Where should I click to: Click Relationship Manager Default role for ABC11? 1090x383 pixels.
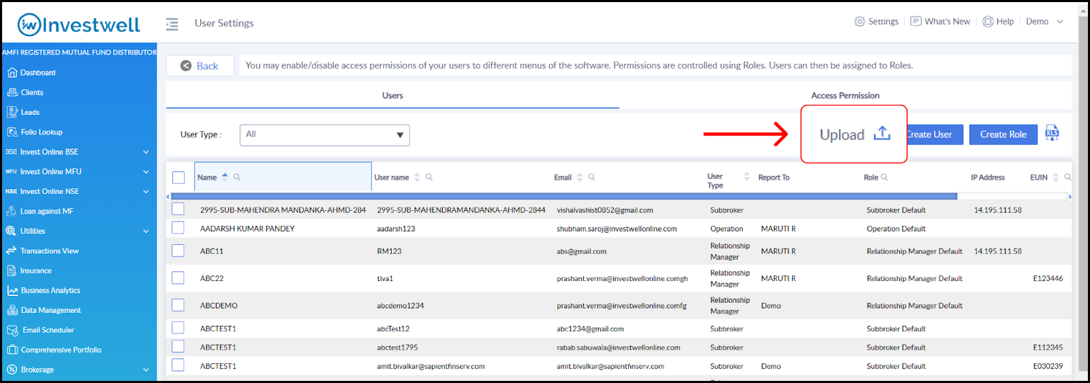(x=914, y=251)
